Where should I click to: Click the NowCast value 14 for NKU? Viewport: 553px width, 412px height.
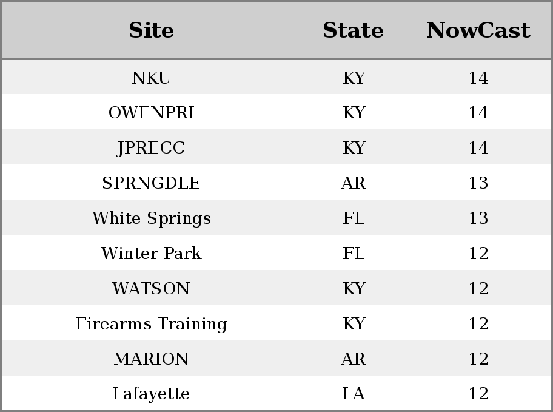[x=478, y=78]
